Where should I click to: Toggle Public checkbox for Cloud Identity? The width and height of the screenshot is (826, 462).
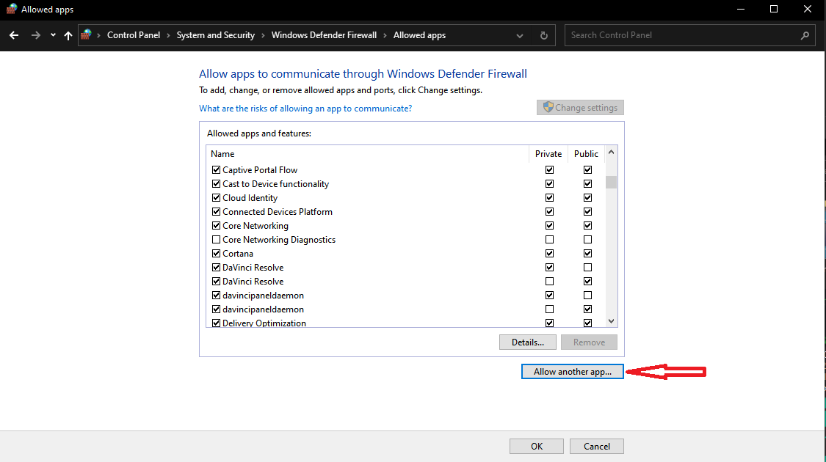[587, 198]
